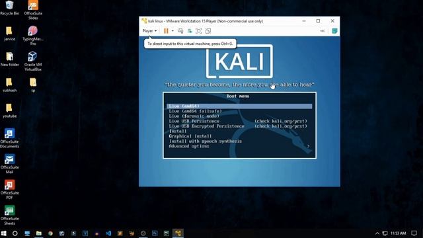Click the input hint tooltip about Ctrl+G

(190, 44)
